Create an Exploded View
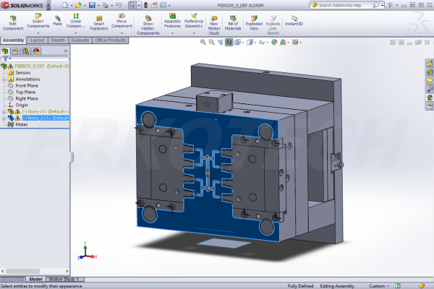Image resolution: width=434 pixels, height=289 pixels. coord(254,22)
